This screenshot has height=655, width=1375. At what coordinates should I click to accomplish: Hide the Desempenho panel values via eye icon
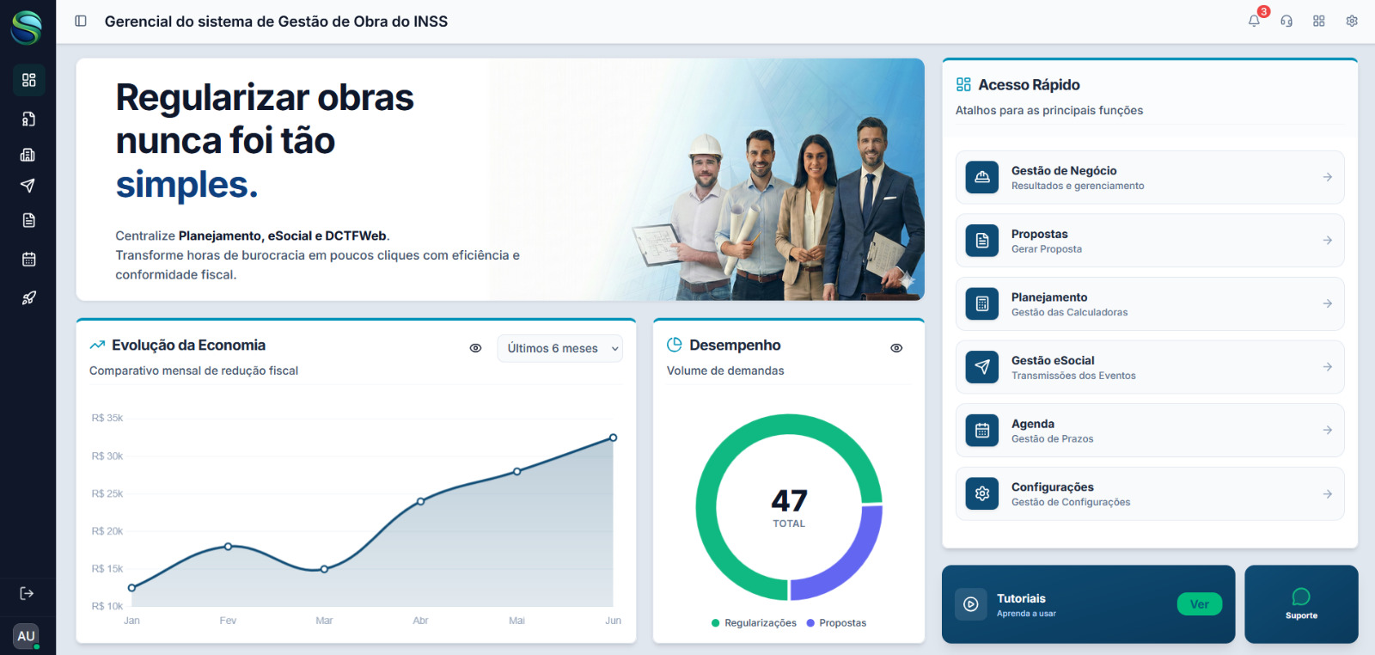coord(896,348)
